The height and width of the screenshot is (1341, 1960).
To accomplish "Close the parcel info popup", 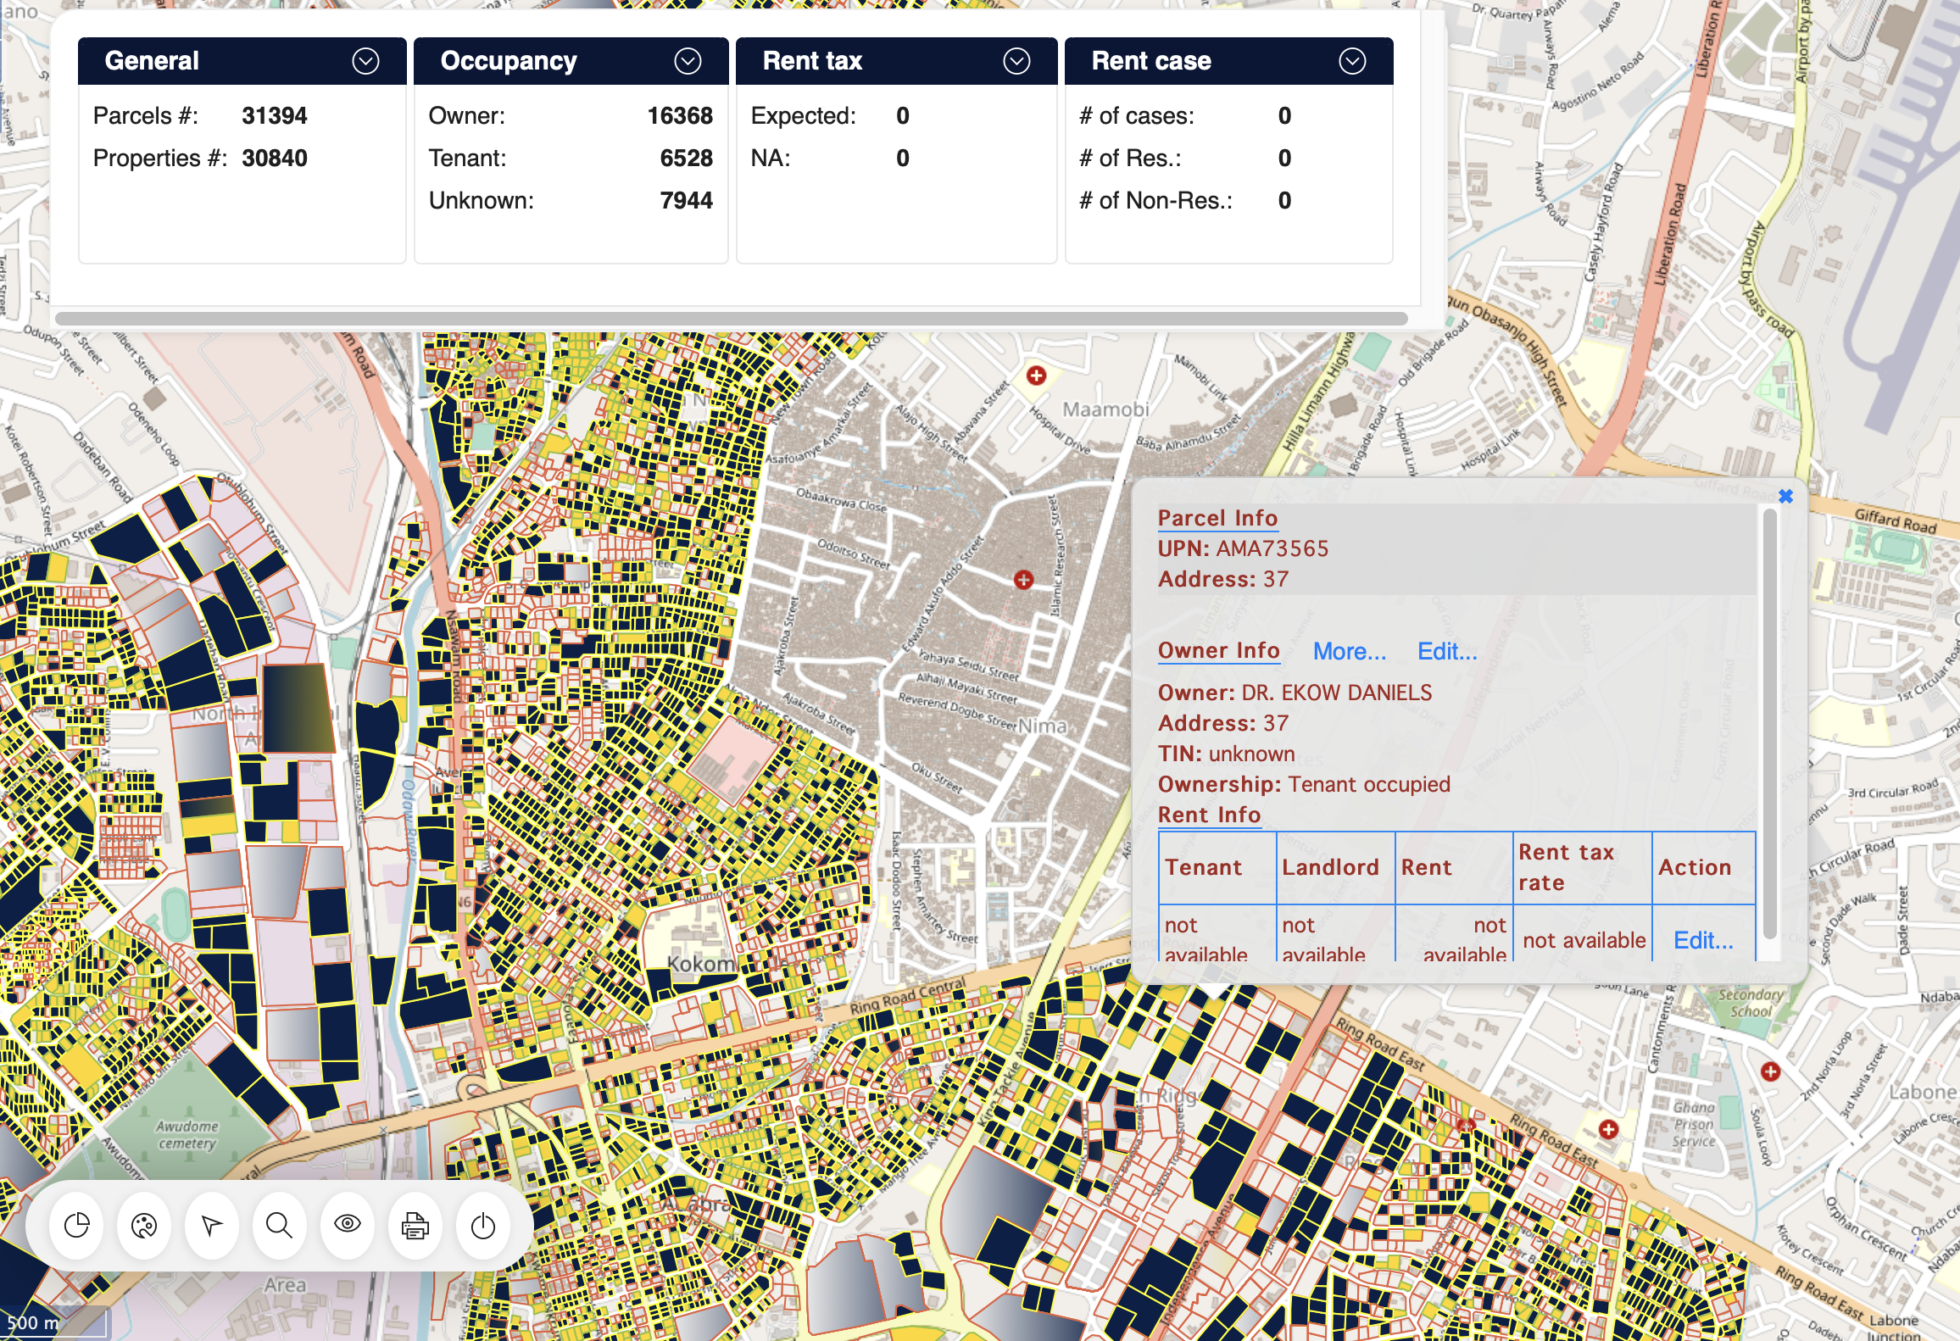I will [x=1785, y=497].
